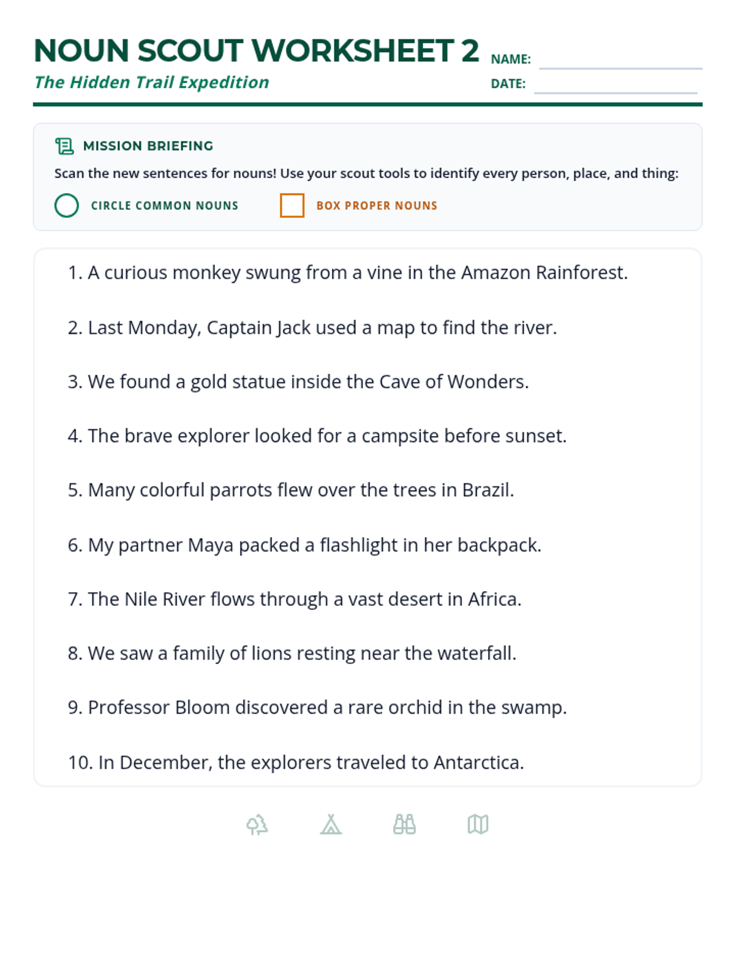Click the word "Brazil" in sentence 5
Image resolution: width=735 pixels, height=980 pixels.
486,490
